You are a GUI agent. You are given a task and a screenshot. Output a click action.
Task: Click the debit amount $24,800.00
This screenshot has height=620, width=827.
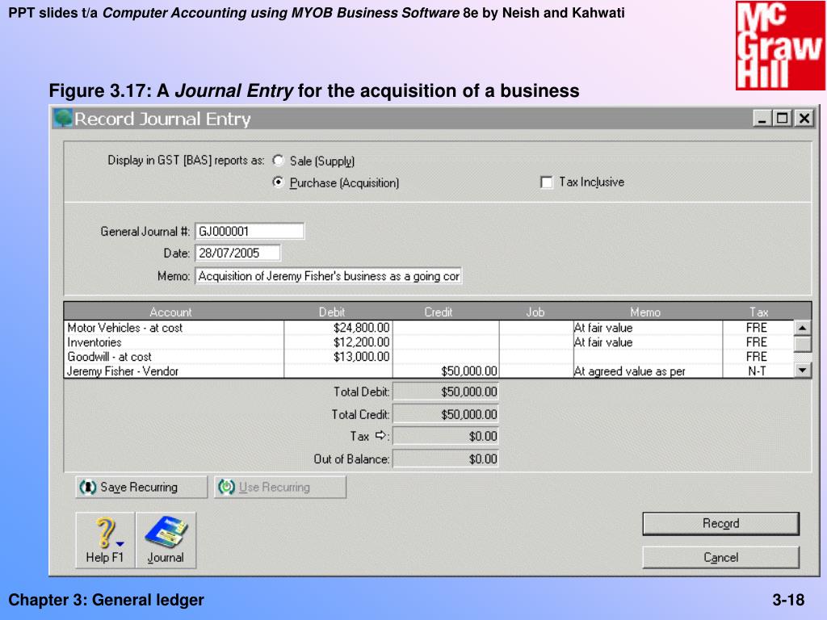tap(362, 328)
